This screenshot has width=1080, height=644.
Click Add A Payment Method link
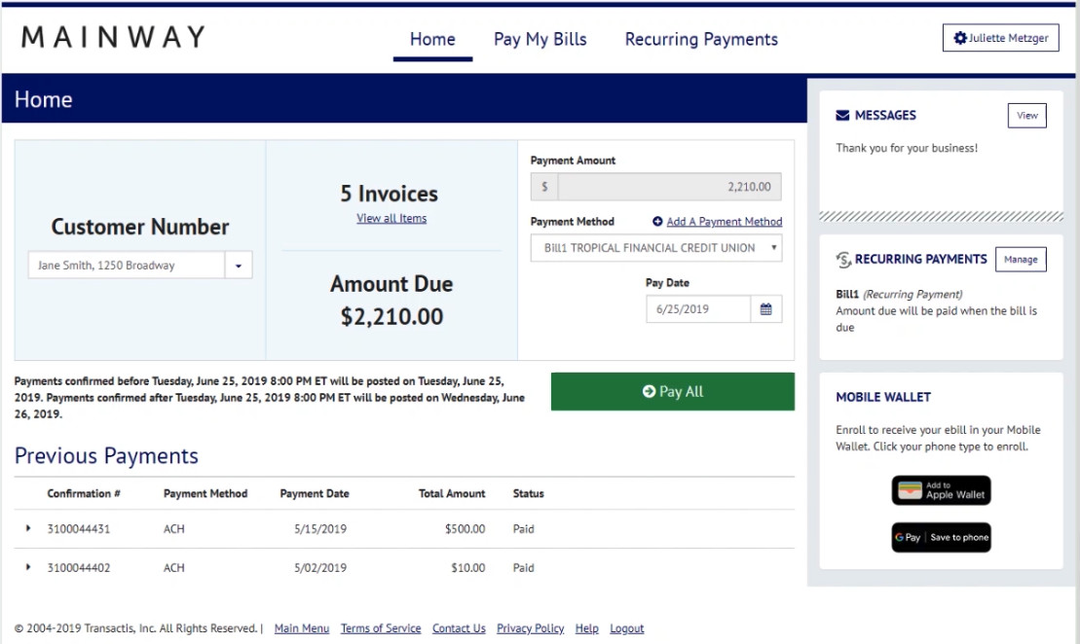[x=724, y=222]
